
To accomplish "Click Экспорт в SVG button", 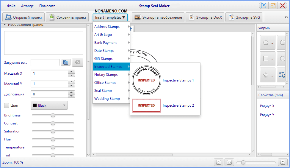I will coord(244,17).
